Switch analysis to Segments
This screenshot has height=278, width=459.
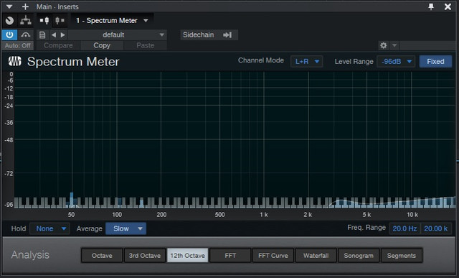tap(402, 256)
